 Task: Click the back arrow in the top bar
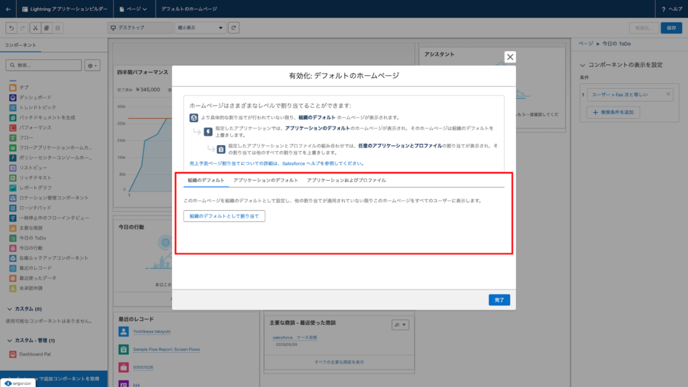[x=8, y=9]
